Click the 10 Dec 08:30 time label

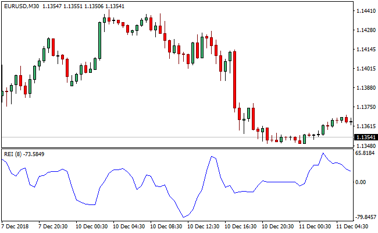166,227
